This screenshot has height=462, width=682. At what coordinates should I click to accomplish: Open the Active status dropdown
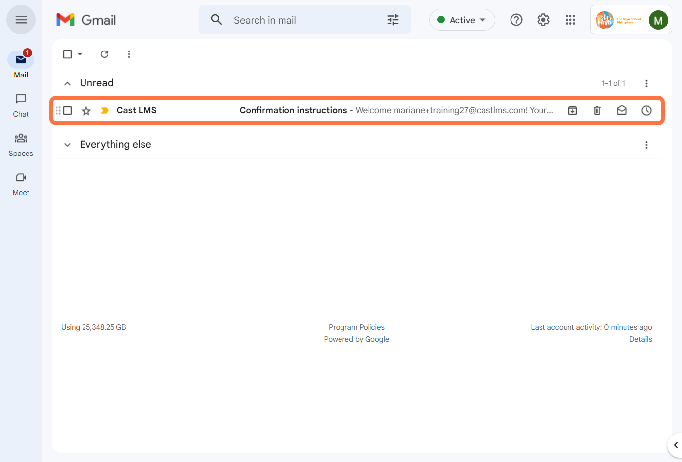pyautogui.click(x=462, y=20)
